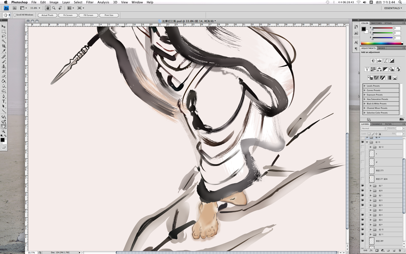Expand the 组 5 group

click(x=370, y=200)
